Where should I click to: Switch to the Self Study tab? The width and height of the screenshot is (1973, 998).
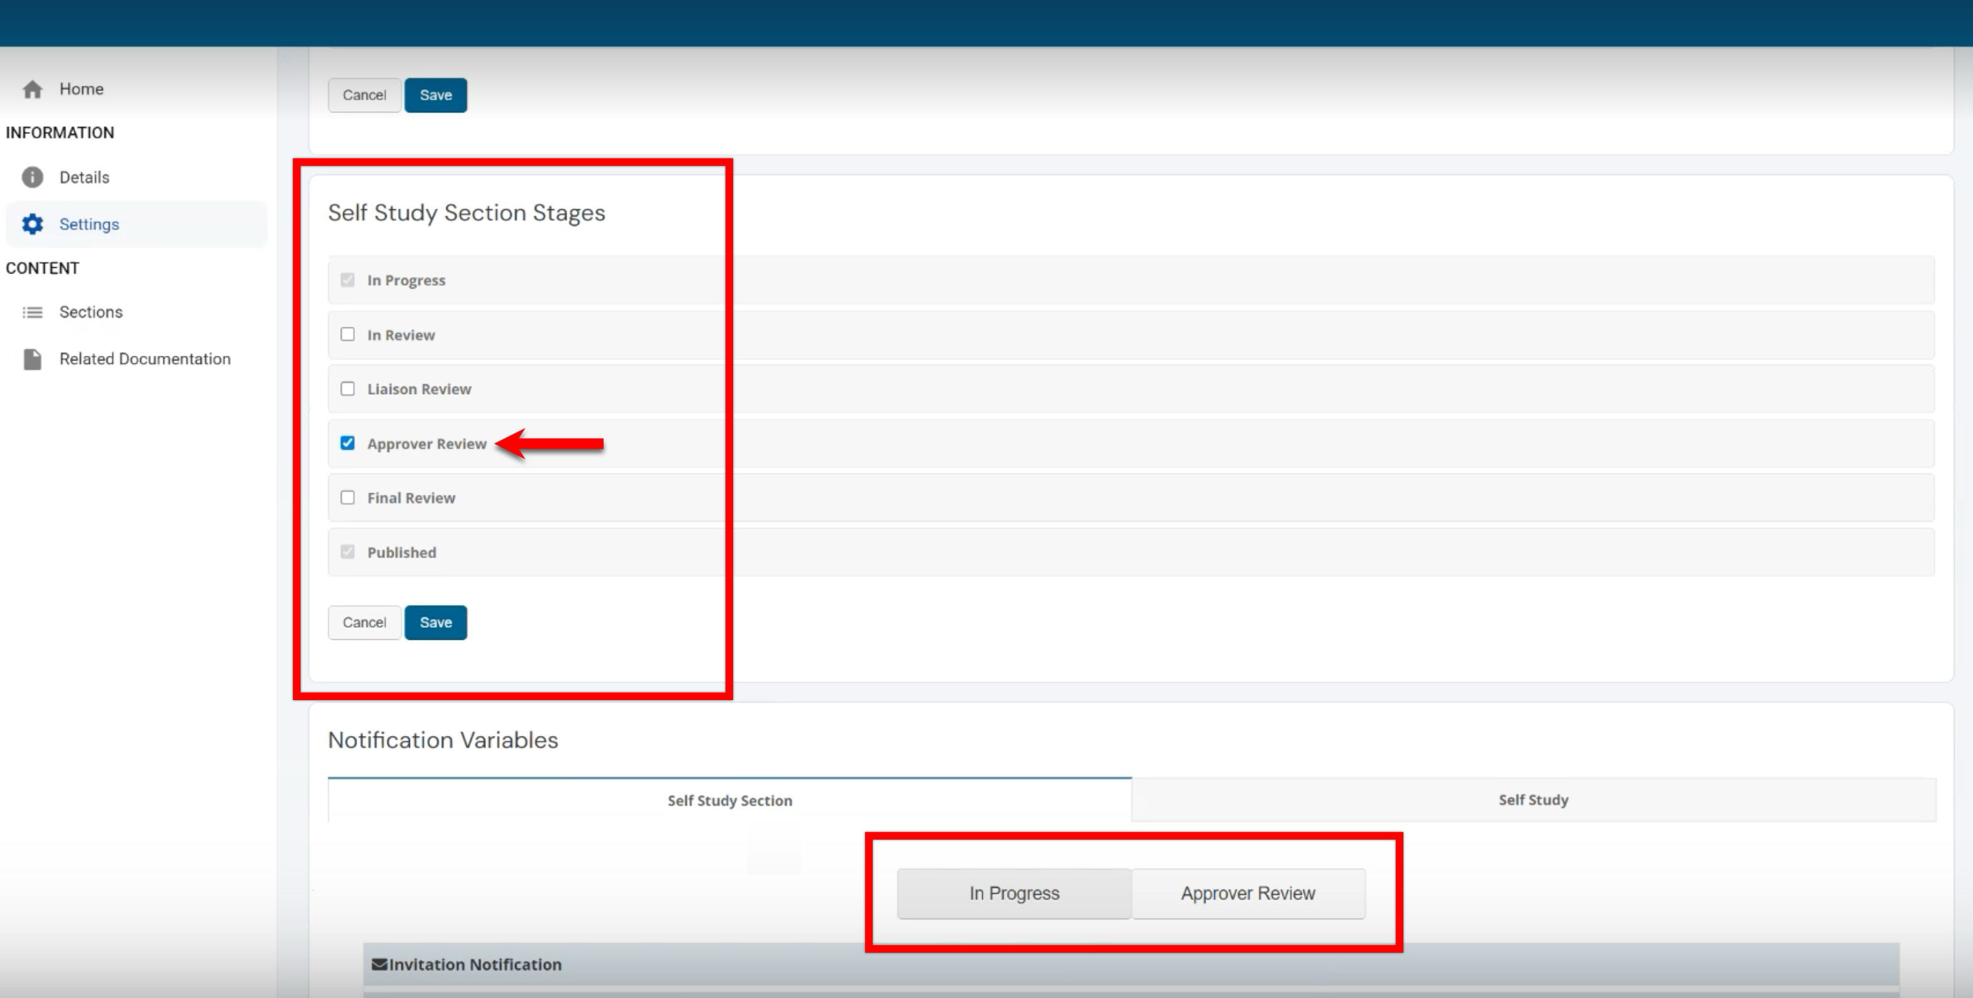[1533, 800]
